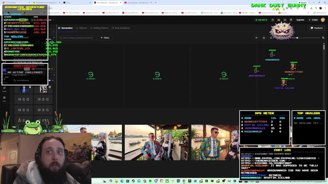Focus the Search image by prompt field

pyautogui.click(x=77, y=38)
